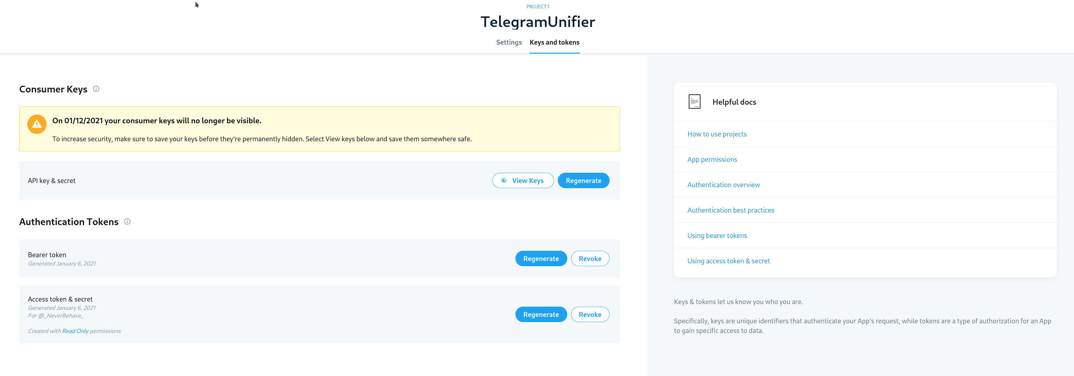Open Authentication overview doc link
The width and height of the screenshot is (1074, 376).
tap(723, 185)
